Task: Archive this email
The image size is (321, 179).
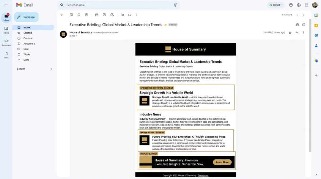Action: 71,15
